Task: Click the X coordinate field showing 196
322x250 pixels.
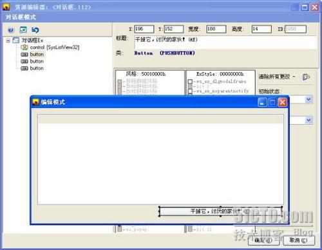Action: pos(144,29)
